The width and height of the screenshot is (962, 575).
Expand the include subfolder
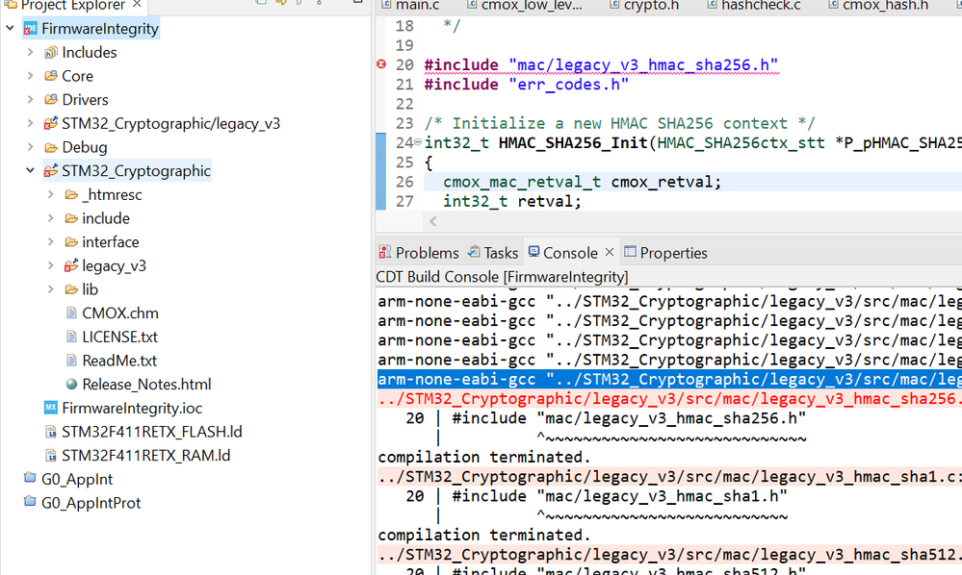pos(51,218)
